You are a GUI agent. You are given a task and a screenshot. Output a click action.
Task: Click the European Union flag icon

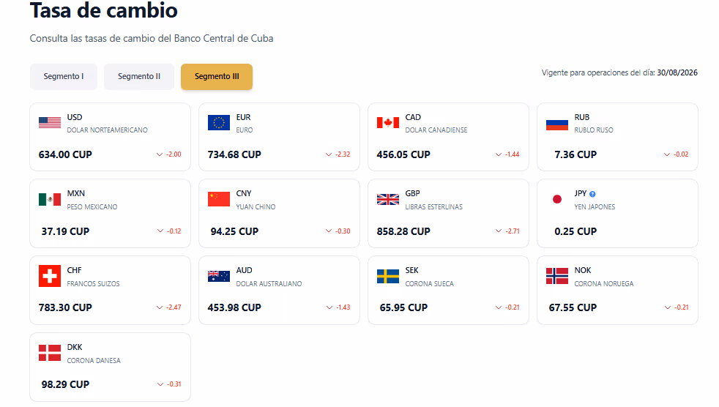pos(219,123)
